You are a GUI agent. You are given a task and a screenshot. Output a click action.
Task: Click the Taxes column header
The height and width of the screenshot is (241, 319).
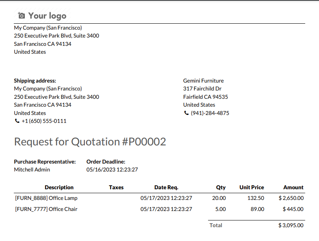click(x=116, y=187)
